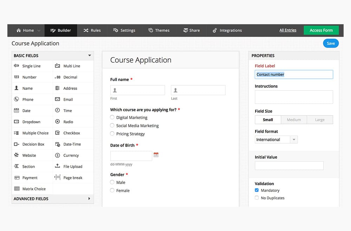
Task: Click the Field Label input box
Action: 294,74
